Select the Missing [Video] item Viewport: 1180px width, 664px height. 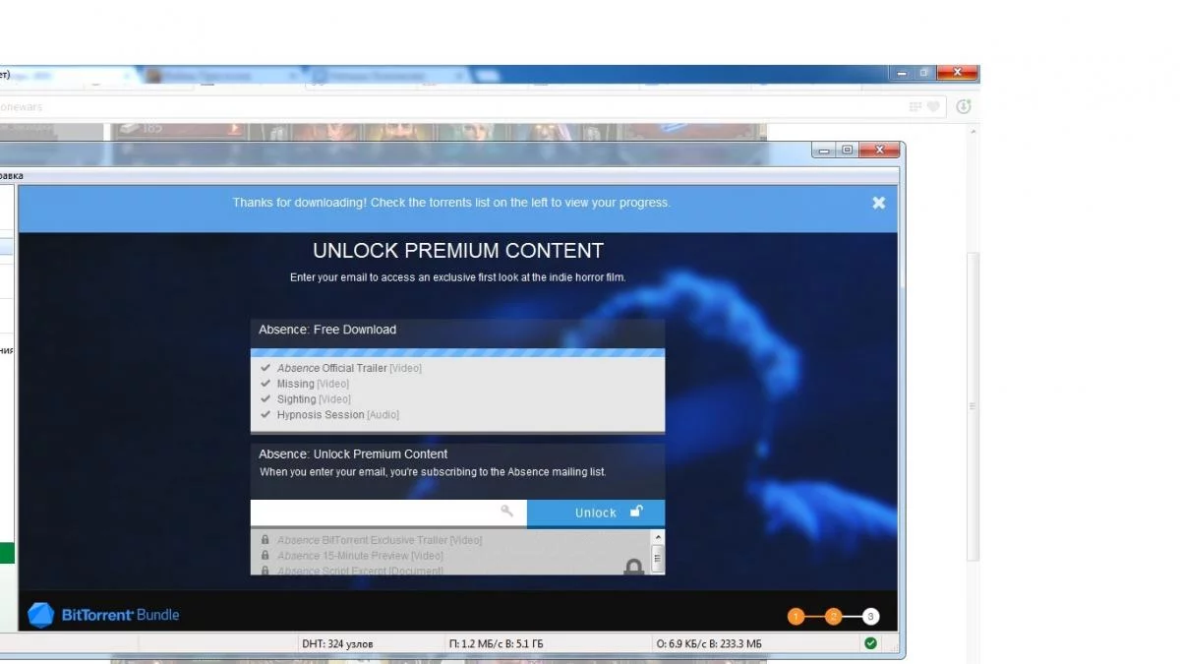tap(305, 384)
